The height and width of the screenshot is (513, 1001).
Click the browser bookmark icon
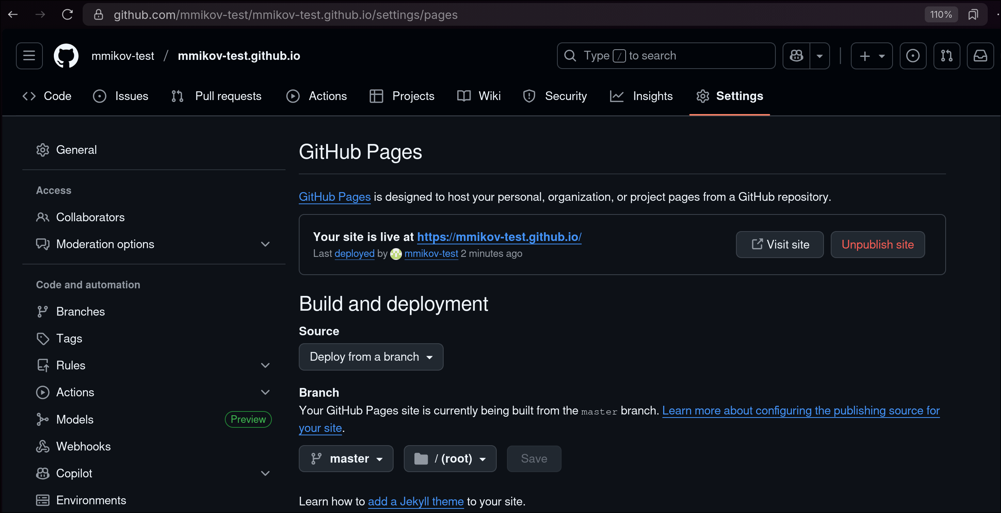(x=973, y=15)
